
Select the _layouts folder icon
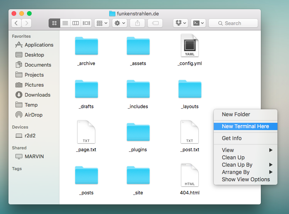pyautogui.click(x=190, y=89)
